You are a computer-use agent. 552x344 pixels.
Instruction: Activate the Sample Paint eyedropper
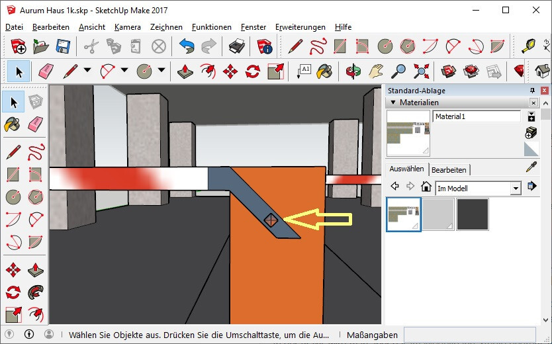pyautogui.click(x=531, y=167)
